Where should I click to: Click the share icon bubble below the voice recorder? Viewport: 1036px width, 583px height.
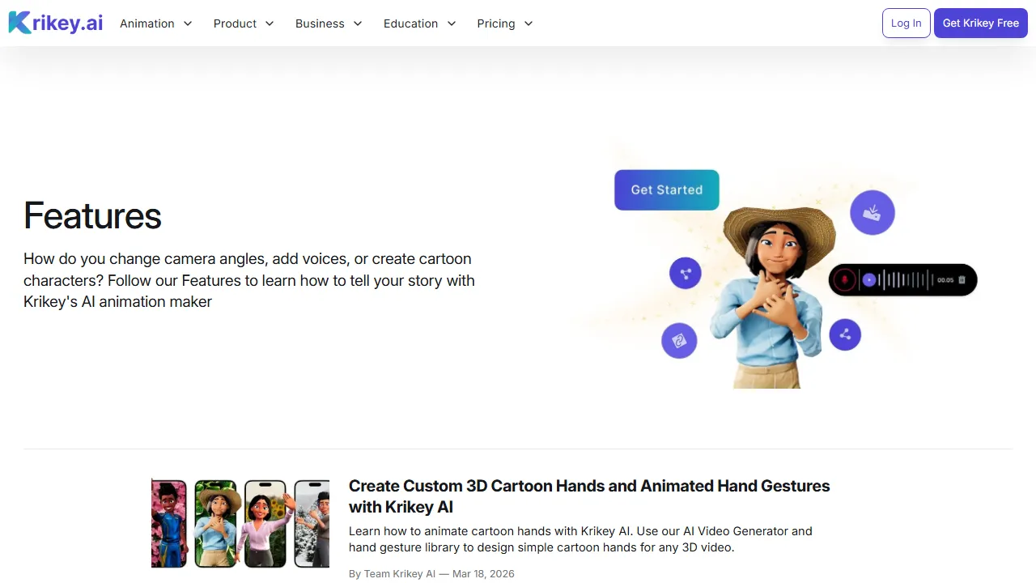click(x=845, y=334)
